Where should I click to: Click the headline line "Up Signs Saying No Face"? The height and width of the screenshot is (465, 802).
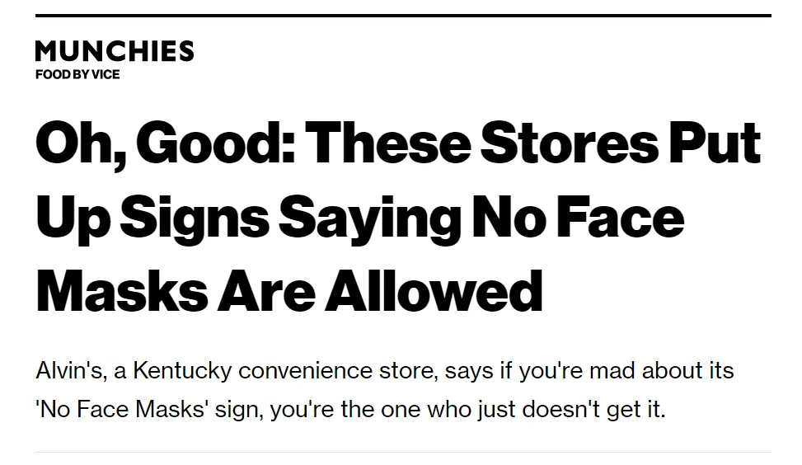[x=360, y=216]
